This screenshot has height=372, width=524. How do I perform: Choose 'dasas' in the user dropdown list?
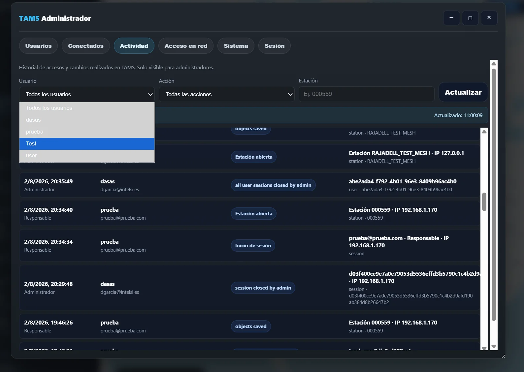(x=87, y=120)
